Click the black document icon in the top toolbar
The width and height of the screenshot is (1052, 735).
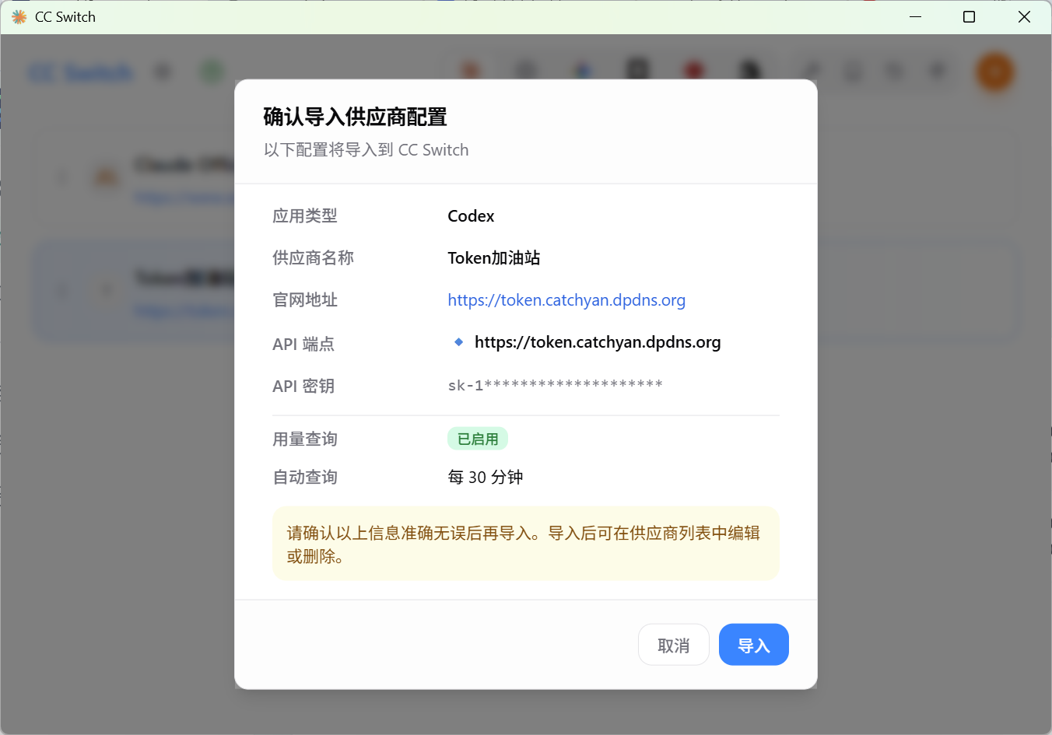point(749,68)
